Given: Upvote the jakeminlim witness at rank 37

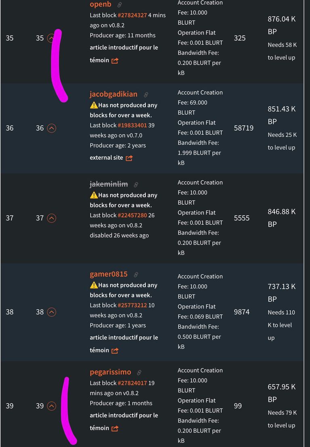Looking at the screenshot, I should (x=52, y=218).
